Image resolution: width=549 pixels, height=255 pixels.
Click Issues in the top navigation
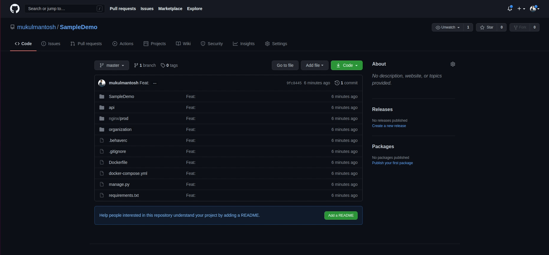[147, 9]
